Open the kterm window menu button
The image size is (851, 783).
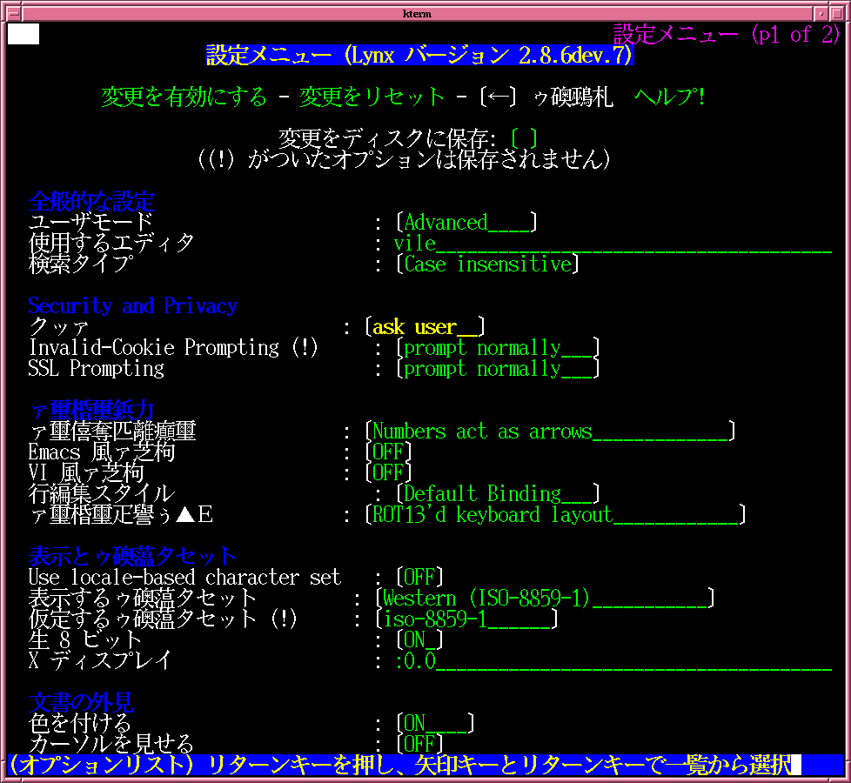tap(11, 12)
